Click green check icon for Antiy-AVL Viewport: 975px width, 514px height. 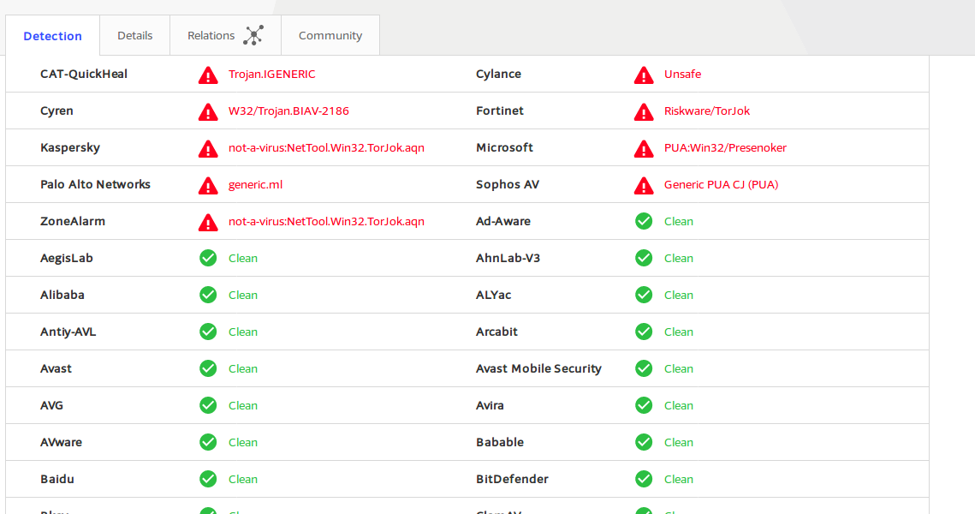tap(208, 332)
